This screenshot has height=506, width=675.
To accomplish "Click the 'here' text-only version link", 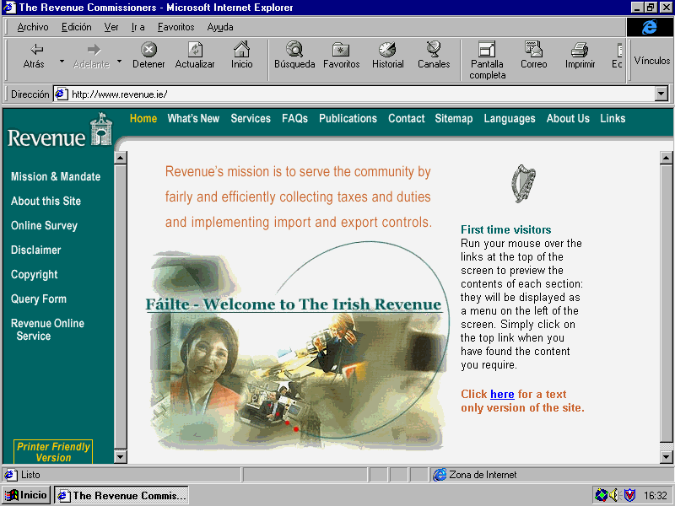I will [x=502, y=394].
